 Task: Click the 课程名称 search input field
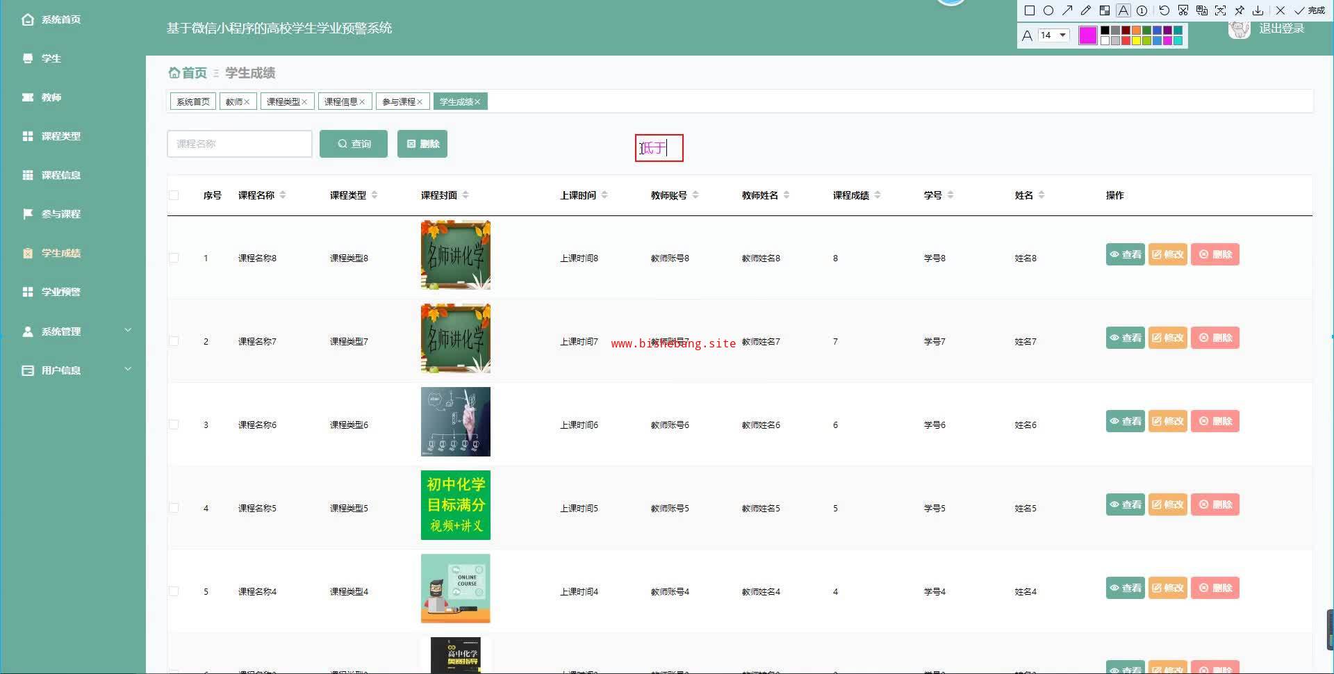coord(240,144)
